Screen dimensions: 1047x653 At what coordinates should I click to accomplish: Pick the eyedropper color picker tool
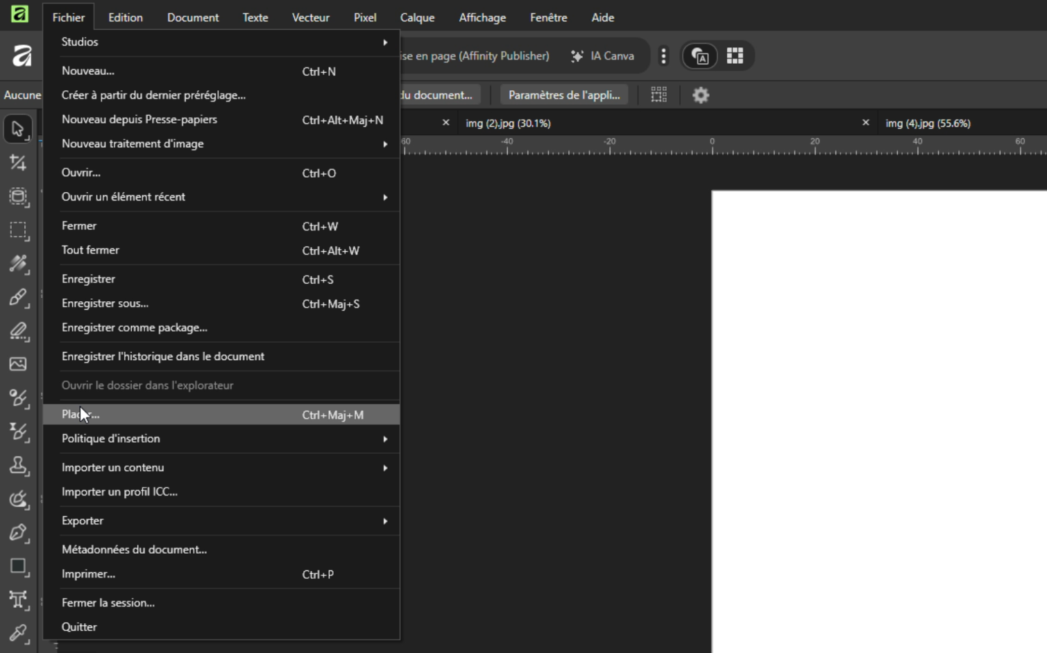click(x=18, y=633)
